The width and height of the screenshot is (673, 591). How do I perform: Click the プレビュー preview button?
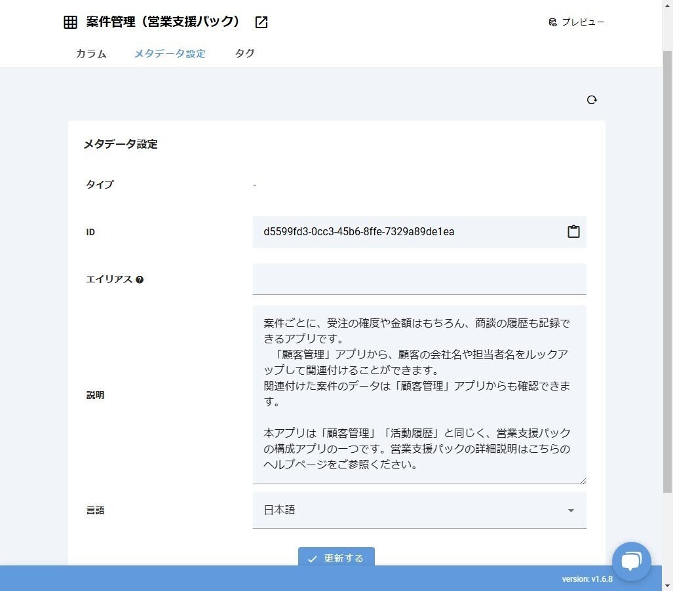(x=576, y=22)
